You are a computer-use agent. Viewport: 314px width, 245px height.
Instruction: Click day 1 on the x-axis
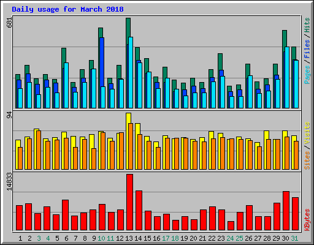[x=20, y=238]
